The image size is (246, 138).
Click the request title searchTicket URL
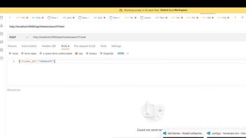click(37, 26)
